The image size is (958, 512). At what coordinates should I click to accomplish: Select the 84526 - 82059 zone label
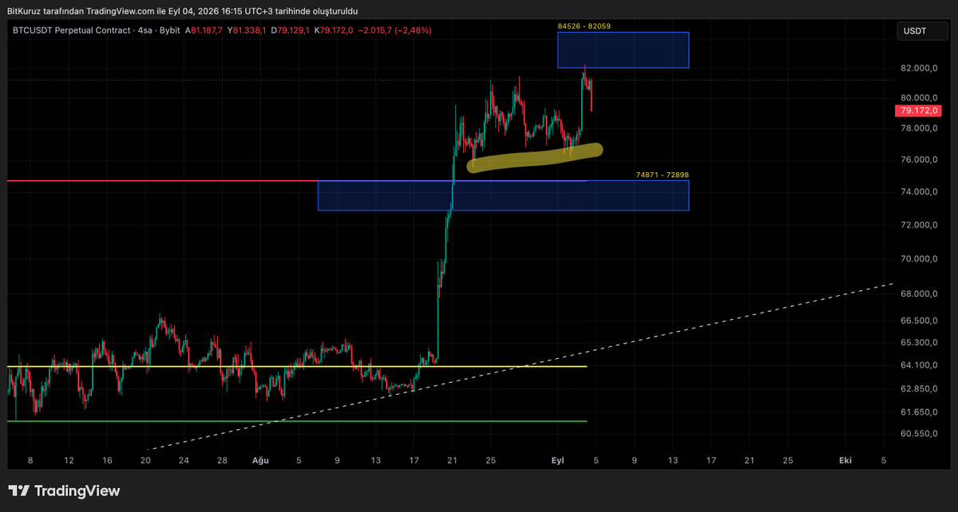[584, 26]
